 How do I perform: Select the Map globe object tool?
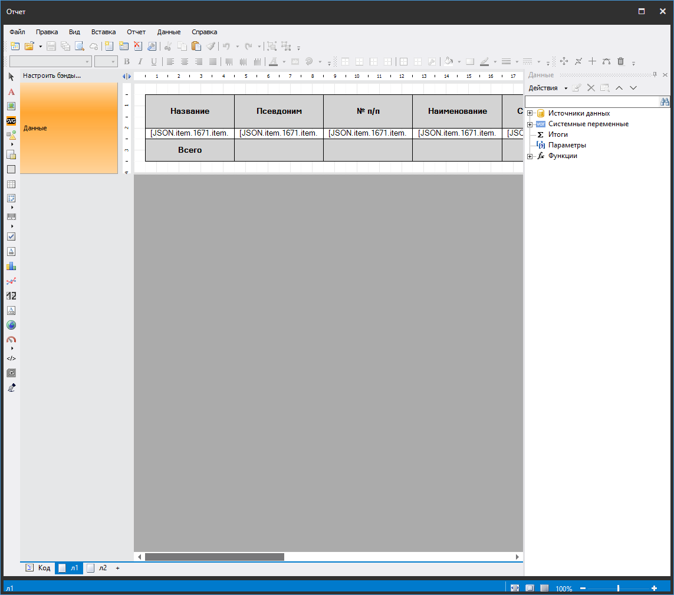coord(11,325)
